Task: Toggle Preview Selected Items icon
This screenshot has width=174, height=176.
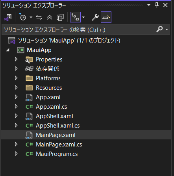Action: pyautogui.click(x=106, y=17)
